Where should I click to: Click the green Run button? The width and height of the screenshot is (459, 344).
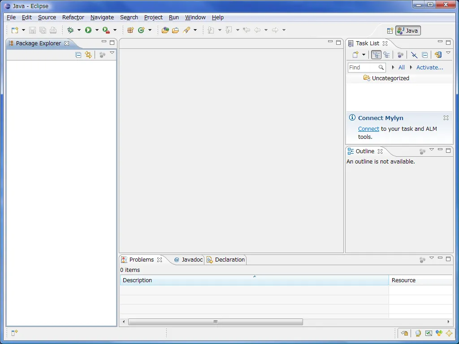[88, 30]
